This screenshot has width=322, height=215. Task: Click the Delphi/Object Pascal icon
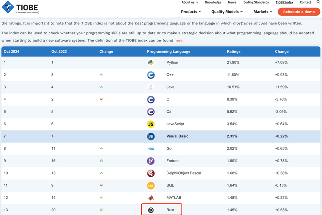(x=151, y=173)
